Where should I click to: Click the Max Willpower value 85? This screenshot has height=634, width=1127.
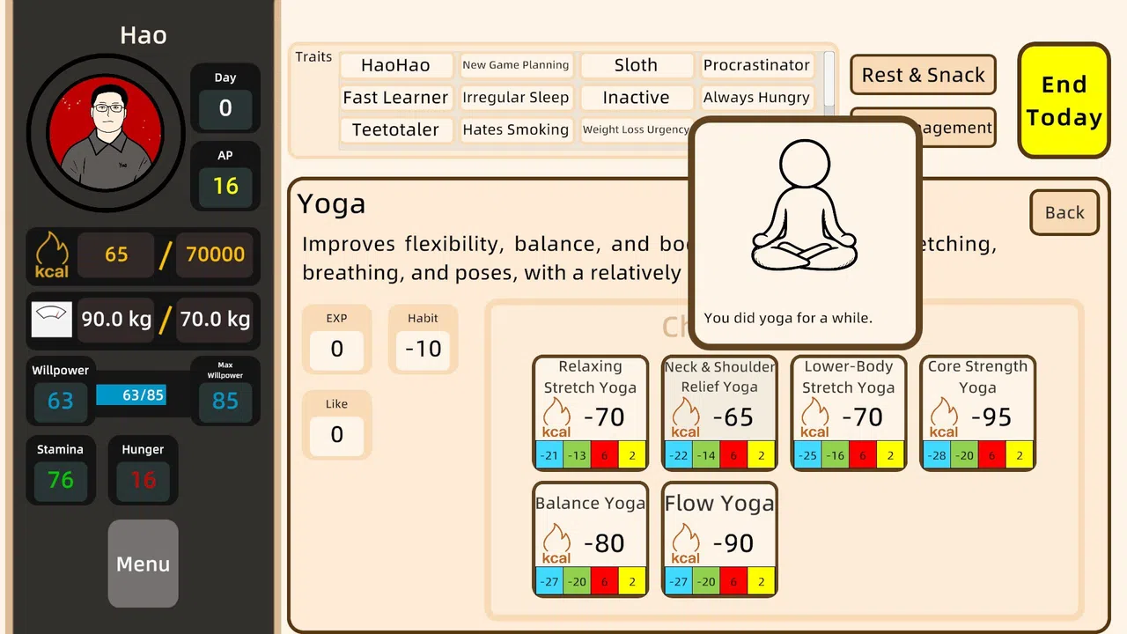[225, 402]
